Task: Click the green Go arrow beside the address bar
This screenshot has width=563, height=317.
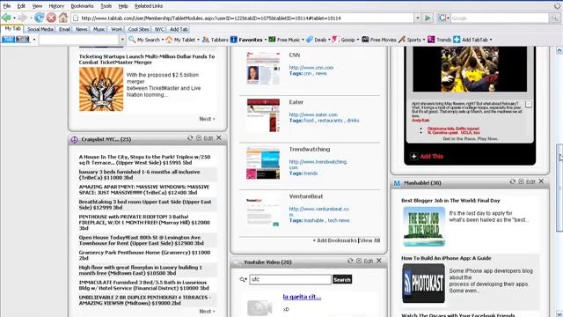Action: pos(428,18)
